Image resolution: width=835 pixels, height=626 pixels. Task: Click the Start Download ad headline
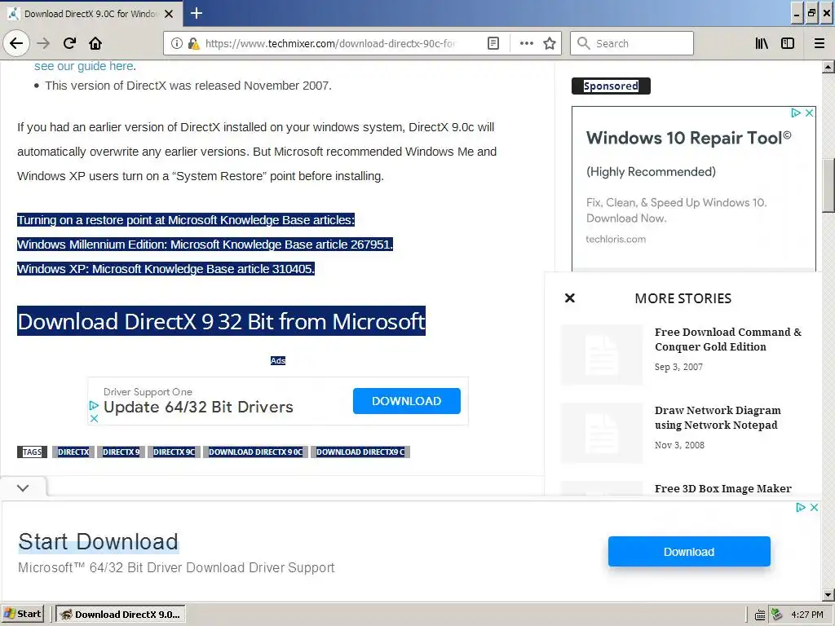click(98, 542)
